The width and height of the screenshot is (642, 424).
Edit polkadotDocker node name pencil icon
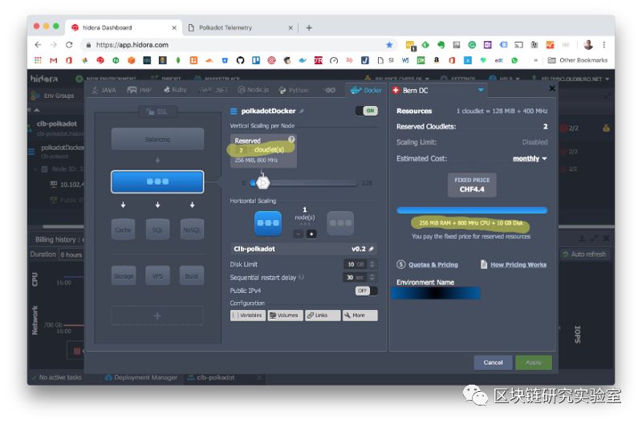[x=302, y=111]
